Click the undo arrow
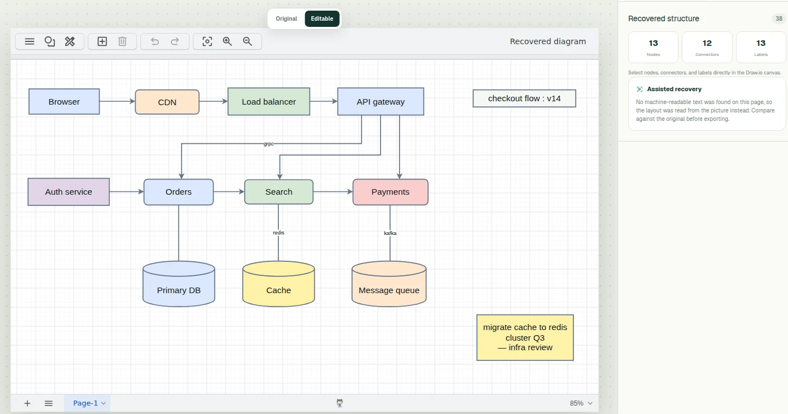Viewport: 788px width, 414px height. coord(155,41)
